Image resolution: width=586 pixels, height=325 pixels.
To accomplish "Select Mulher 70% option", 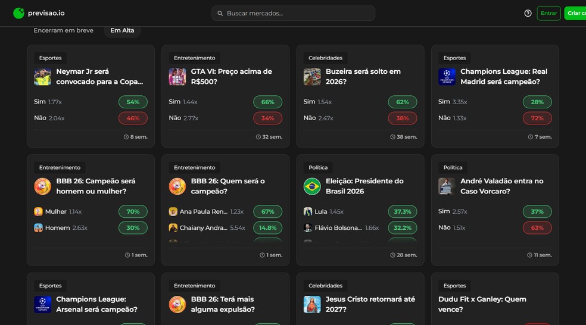I will pos(133,211).
